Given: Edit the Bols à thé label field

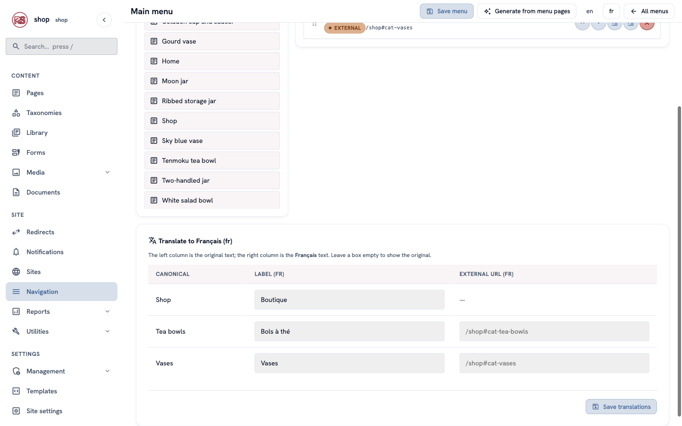Looking at the screenshot, I should pos(350,331).
